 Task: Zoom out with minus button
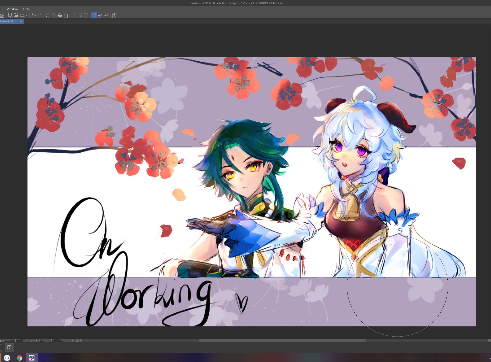tap(27, 341)
